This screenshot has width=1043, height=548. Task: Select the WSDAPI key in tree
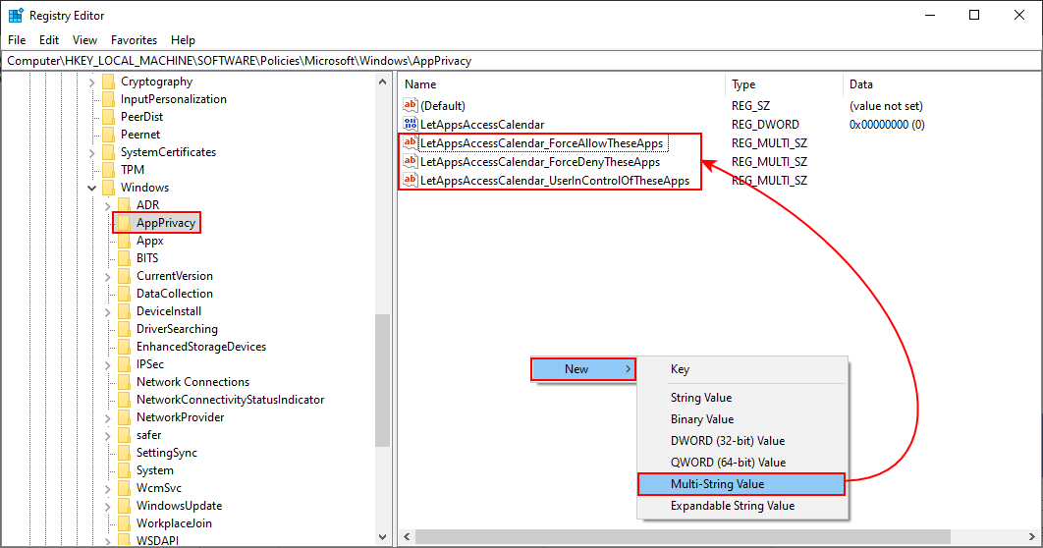click(x=158, y=541)
